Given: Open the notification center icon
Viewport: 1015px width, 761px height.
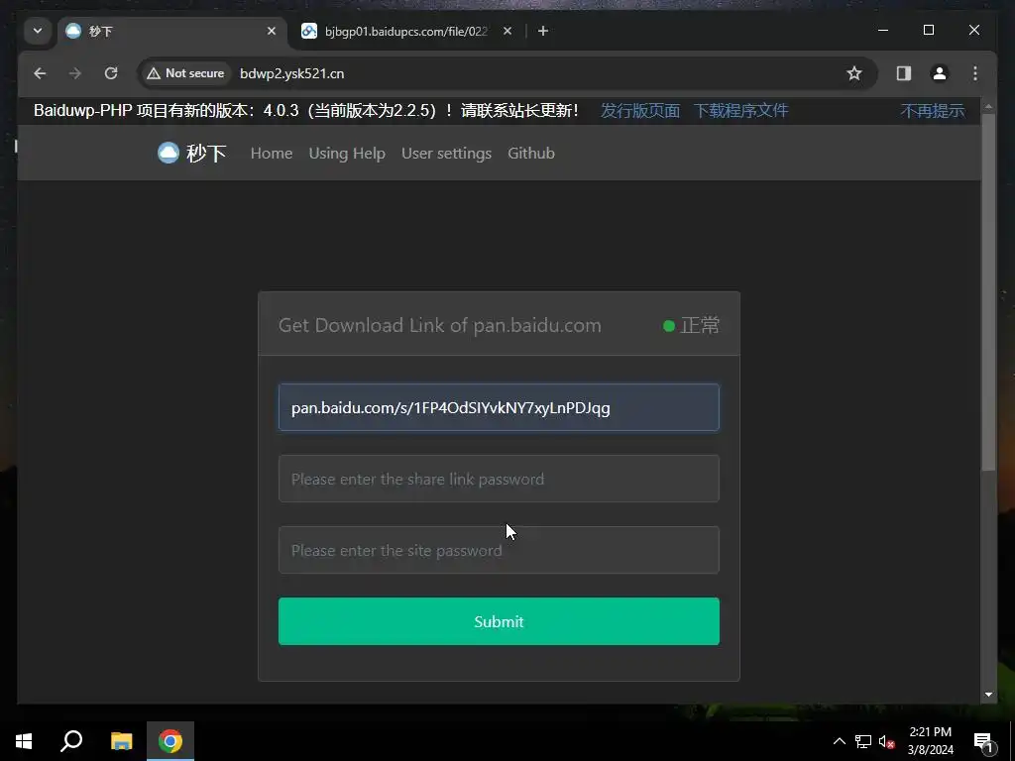Looking at the screenshot, I should click(983, 741).
